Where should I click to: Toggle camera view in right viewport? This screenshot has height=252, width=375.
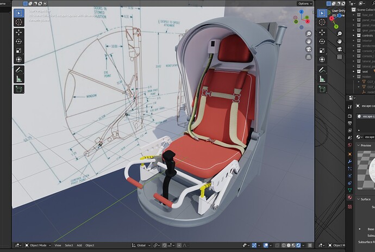tap(339, 49)
